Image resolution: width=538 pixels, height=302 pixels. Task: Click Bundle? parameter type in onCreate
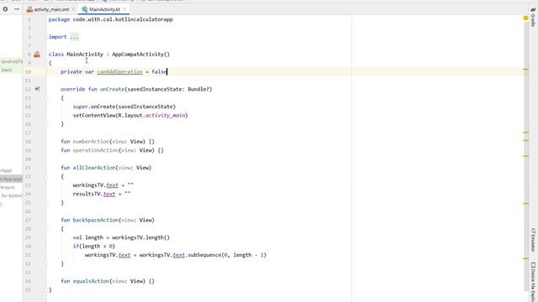click(198, 89)
